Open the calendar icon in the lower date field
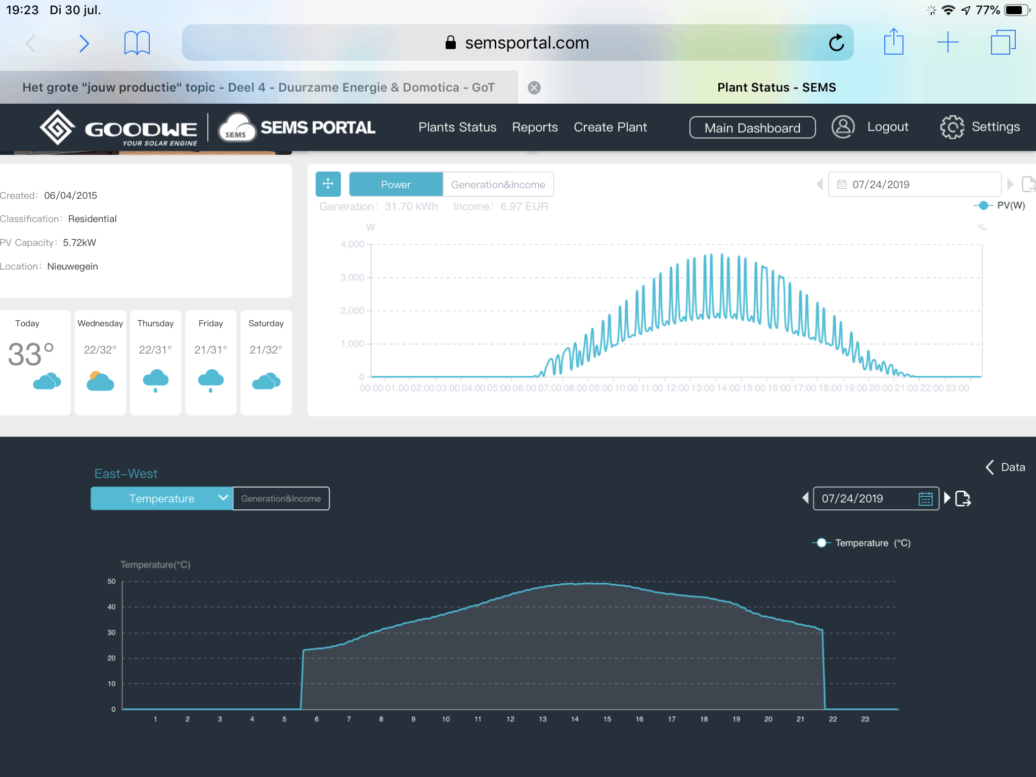The width and height of the screenshot is (1036, 777). pos(925,499)
